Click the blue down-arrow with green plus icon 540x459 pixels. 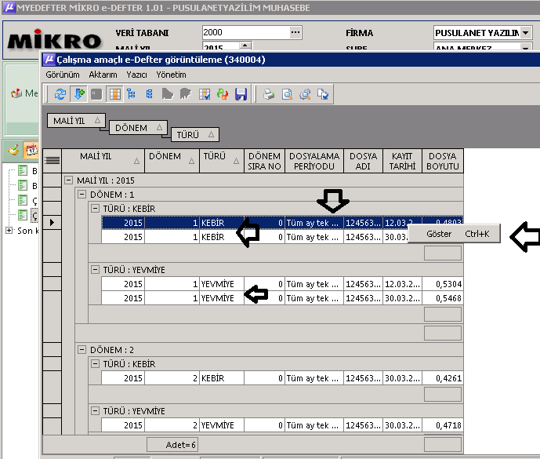coord(79,94)
